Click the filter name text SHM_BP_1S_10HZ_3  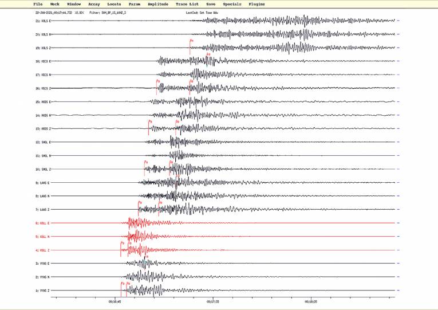pos(114,12)
